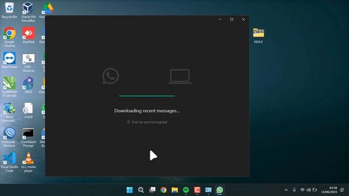Select the Install file on desktop
Image resolution: width=349 pixels, height=196 pixels.
[x=28, y=110]
